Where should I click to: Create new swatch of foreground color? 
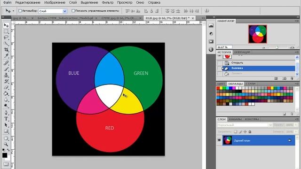pos(284,114)
